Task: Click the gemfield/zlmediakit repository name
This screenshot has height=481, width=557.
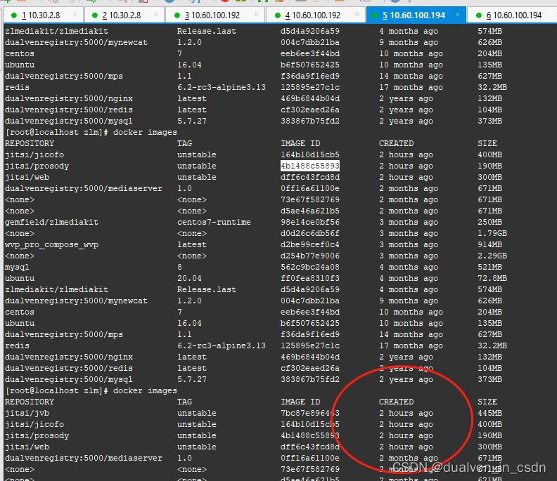Action: coord(51,222)
